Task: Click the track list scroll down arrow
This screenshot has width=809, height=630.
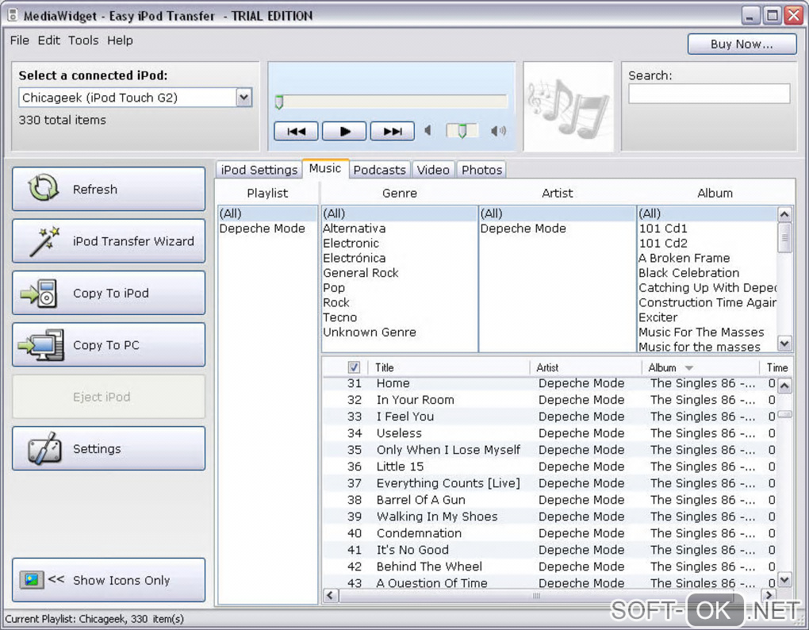Action: point(784,580)
